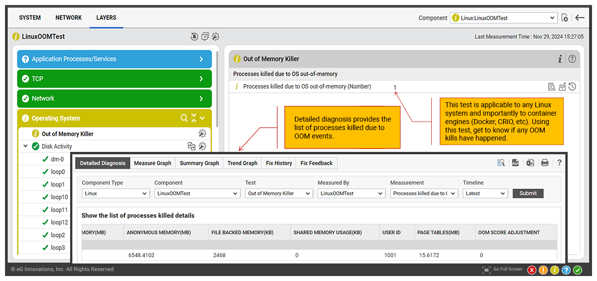Select the loop10 disk entry
This screenshot has height=281, width=597.
59,197
